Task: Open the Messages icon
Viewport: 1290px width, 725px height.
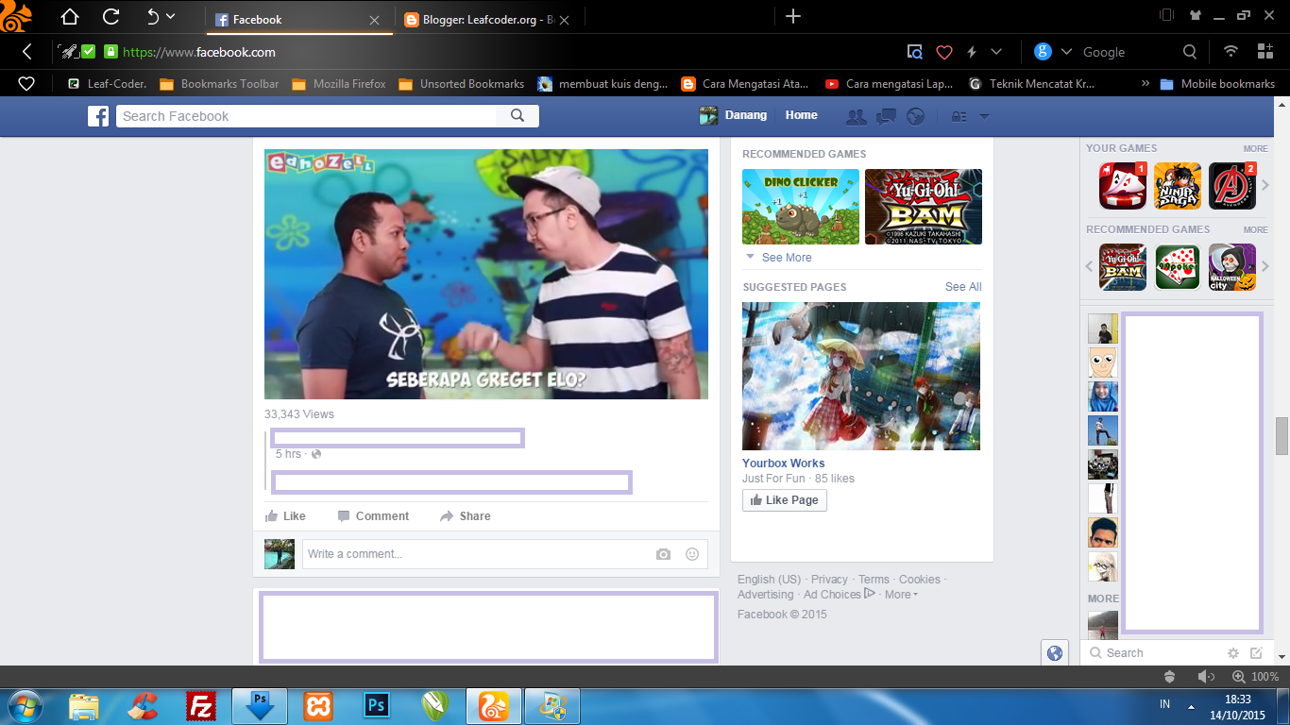Action: coord(886,116)
